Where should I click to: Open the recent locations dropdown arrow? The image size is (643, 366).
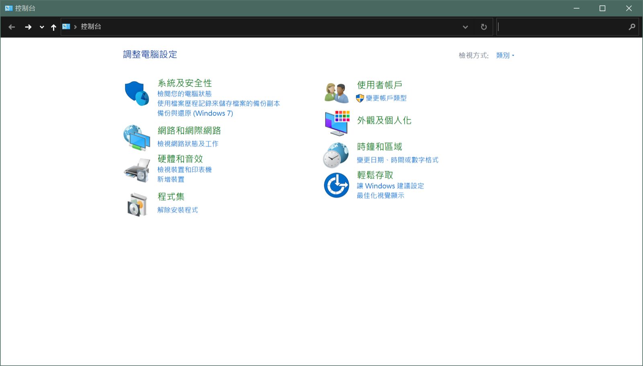coord(42,27)
